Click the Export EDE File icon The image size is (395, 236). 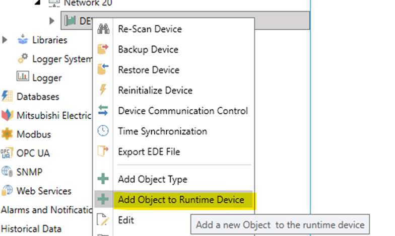point(103,151)
